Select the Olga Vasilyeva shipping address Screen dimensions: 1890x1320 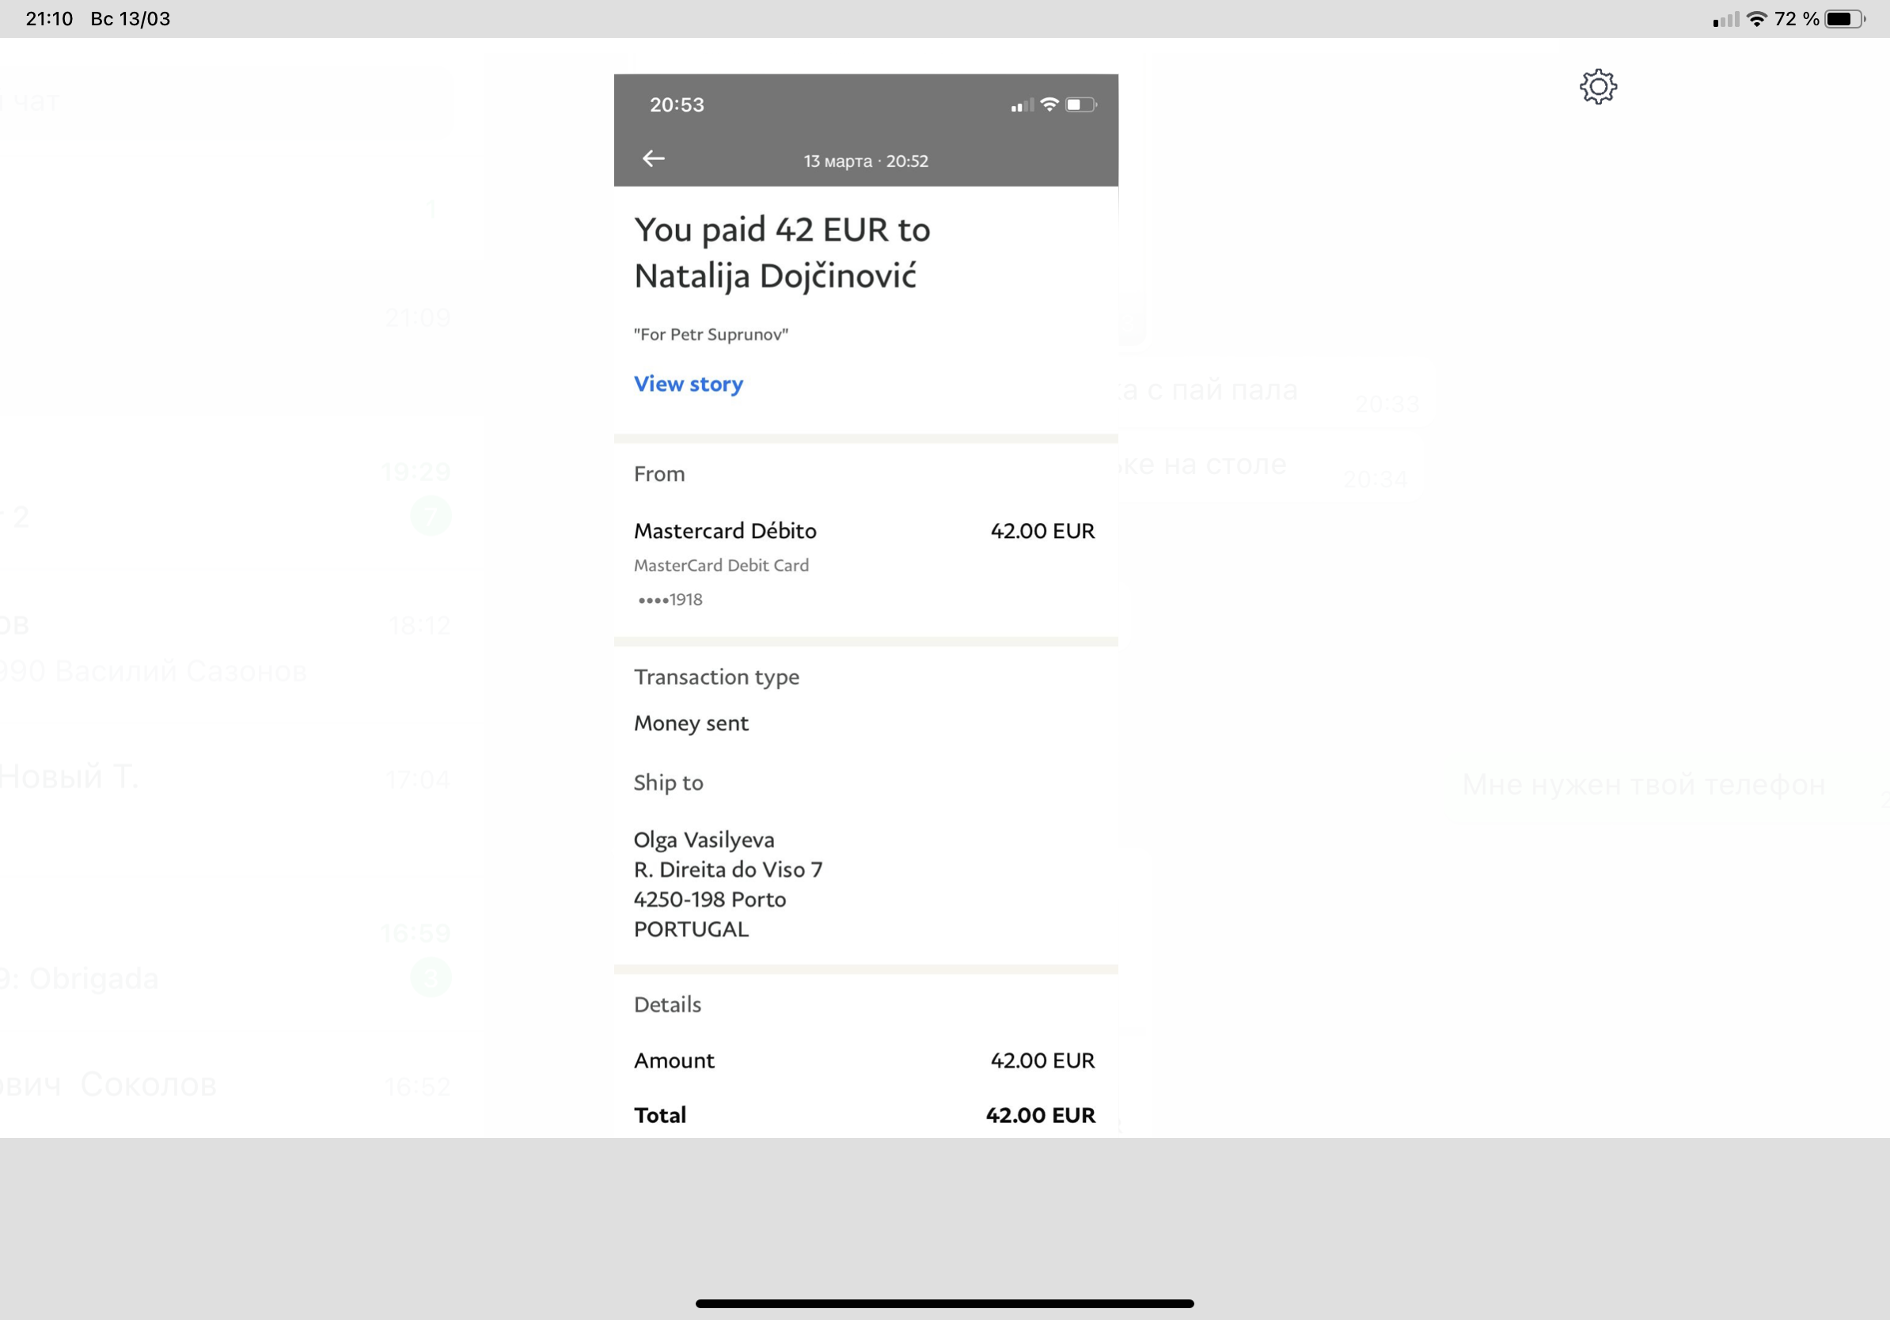pyautogui.click(x=727, y=884)
